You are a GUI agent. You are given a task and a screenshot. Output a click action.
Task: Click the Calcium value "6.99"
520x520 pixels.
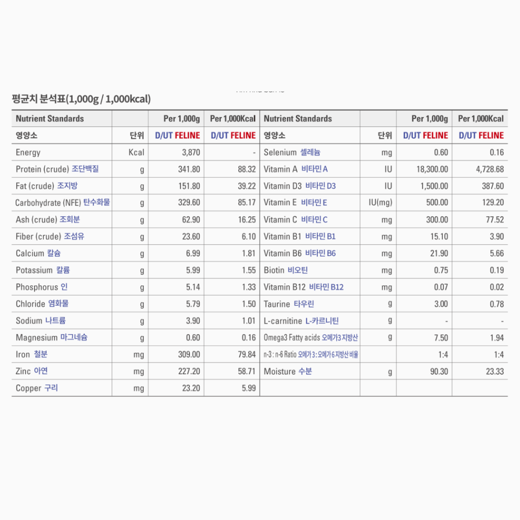193,254
